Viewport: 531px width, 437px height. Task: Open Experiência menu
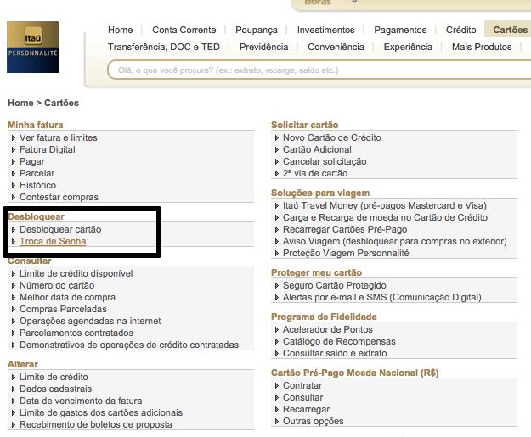(408, 47)
